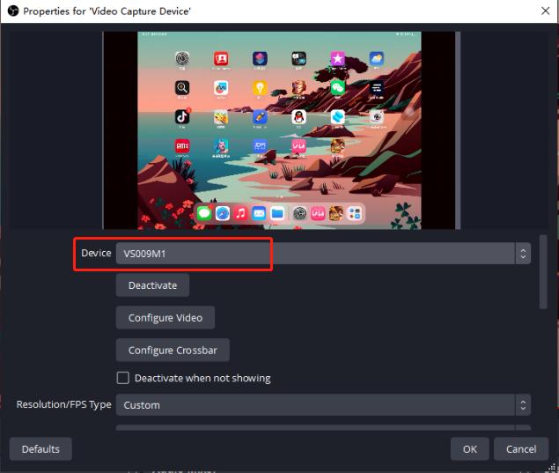Confirm the settings with OK
559x473 pixels.
coord(469,448)
